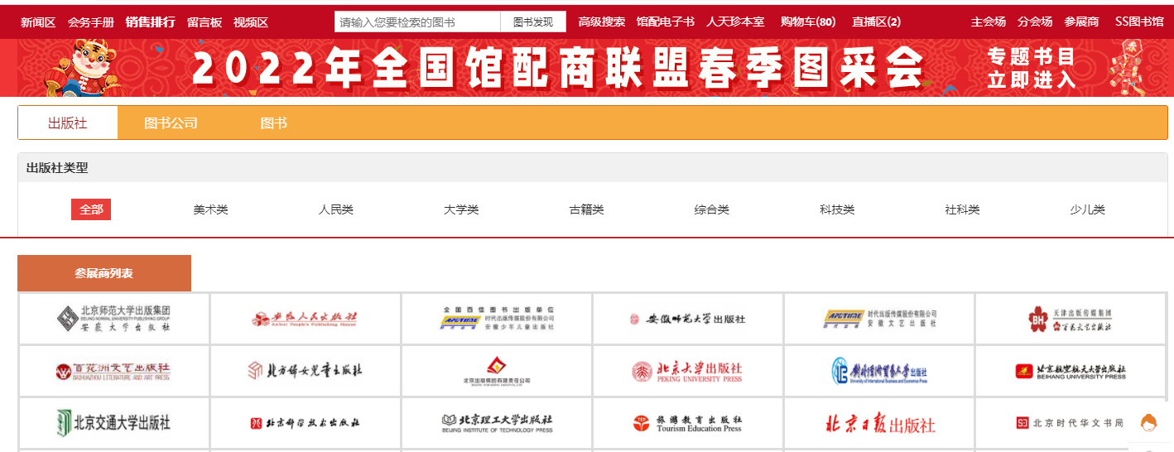Select 北京时代华文书局 logo
Screen dimensions: 1174x452
point(1070,423)
